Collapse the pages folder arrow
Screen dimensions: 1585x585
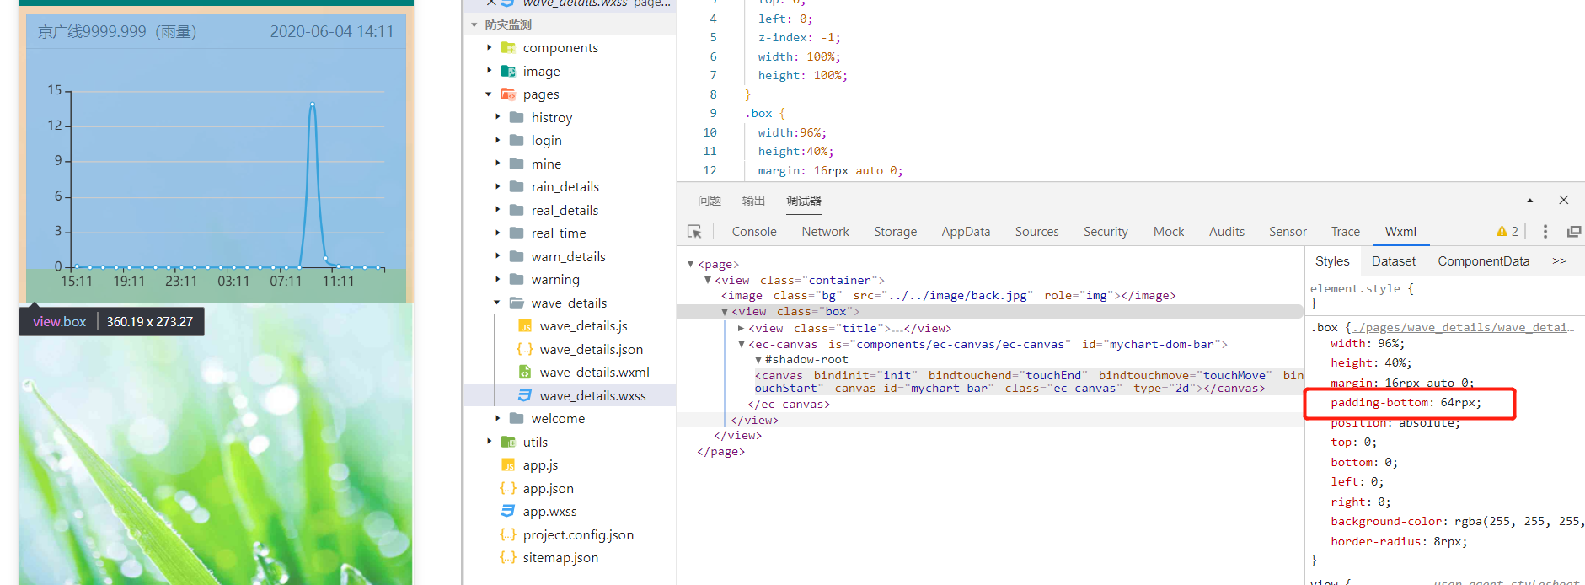click(x=489, y=94)
